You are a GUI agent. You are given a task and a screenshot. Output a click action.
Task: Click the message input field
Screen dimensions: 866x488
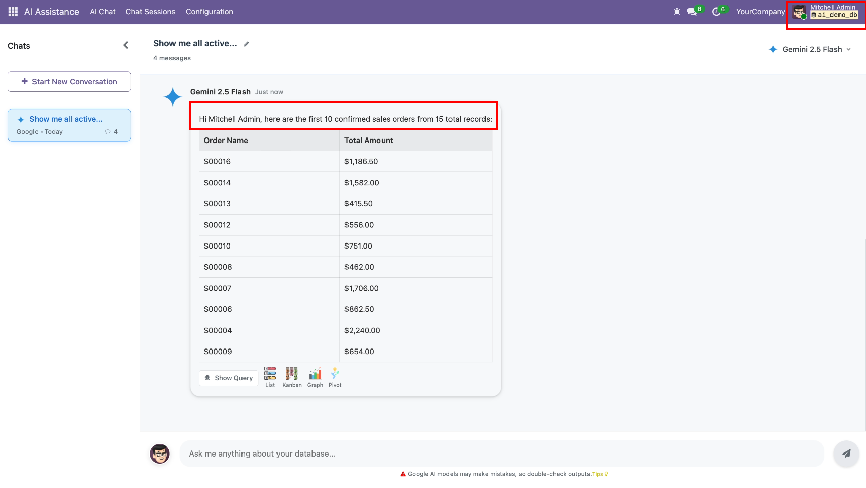[501, 454]
